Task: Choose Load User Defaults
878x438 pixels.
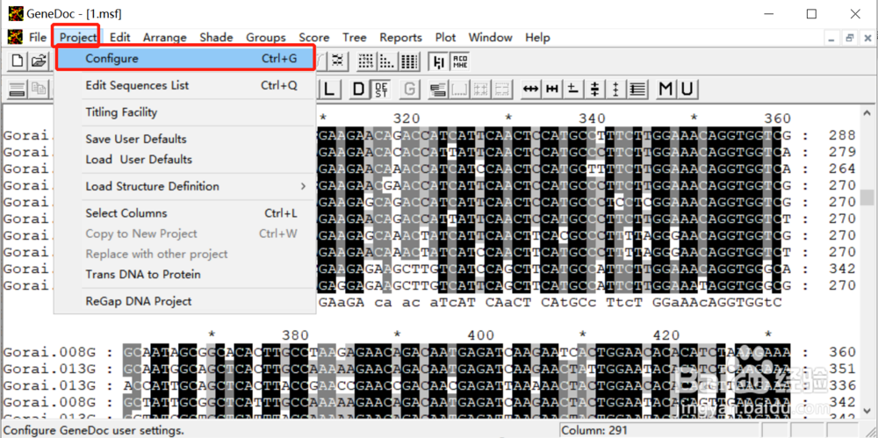Action: pyautogui.click(x=185, y=159)
